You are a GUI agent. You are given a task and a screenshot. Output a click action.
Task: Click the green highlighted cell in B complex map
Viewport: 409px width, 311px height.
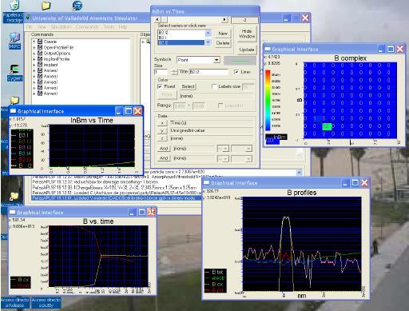[x=327, y=126]
